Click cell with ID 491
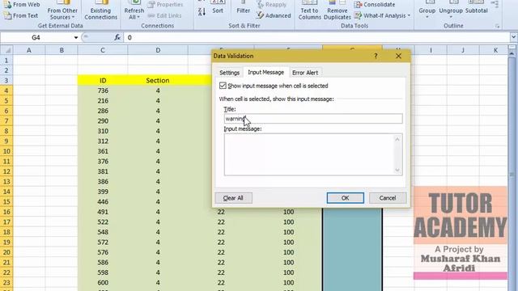Image resolution: width=518 pixels, height=291 pixels. coord(103,212)
